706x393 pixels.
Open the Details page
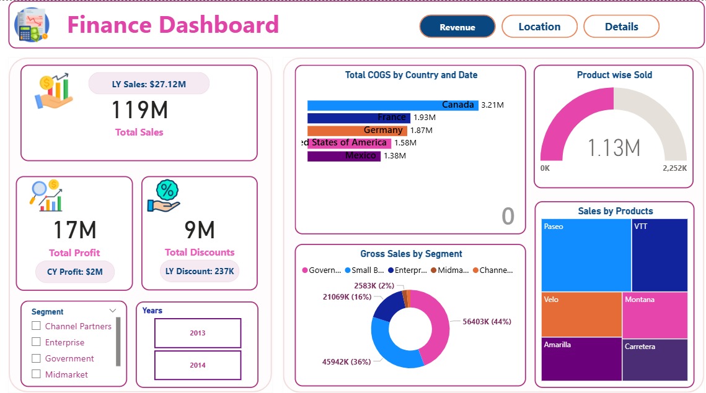point(621,26)
